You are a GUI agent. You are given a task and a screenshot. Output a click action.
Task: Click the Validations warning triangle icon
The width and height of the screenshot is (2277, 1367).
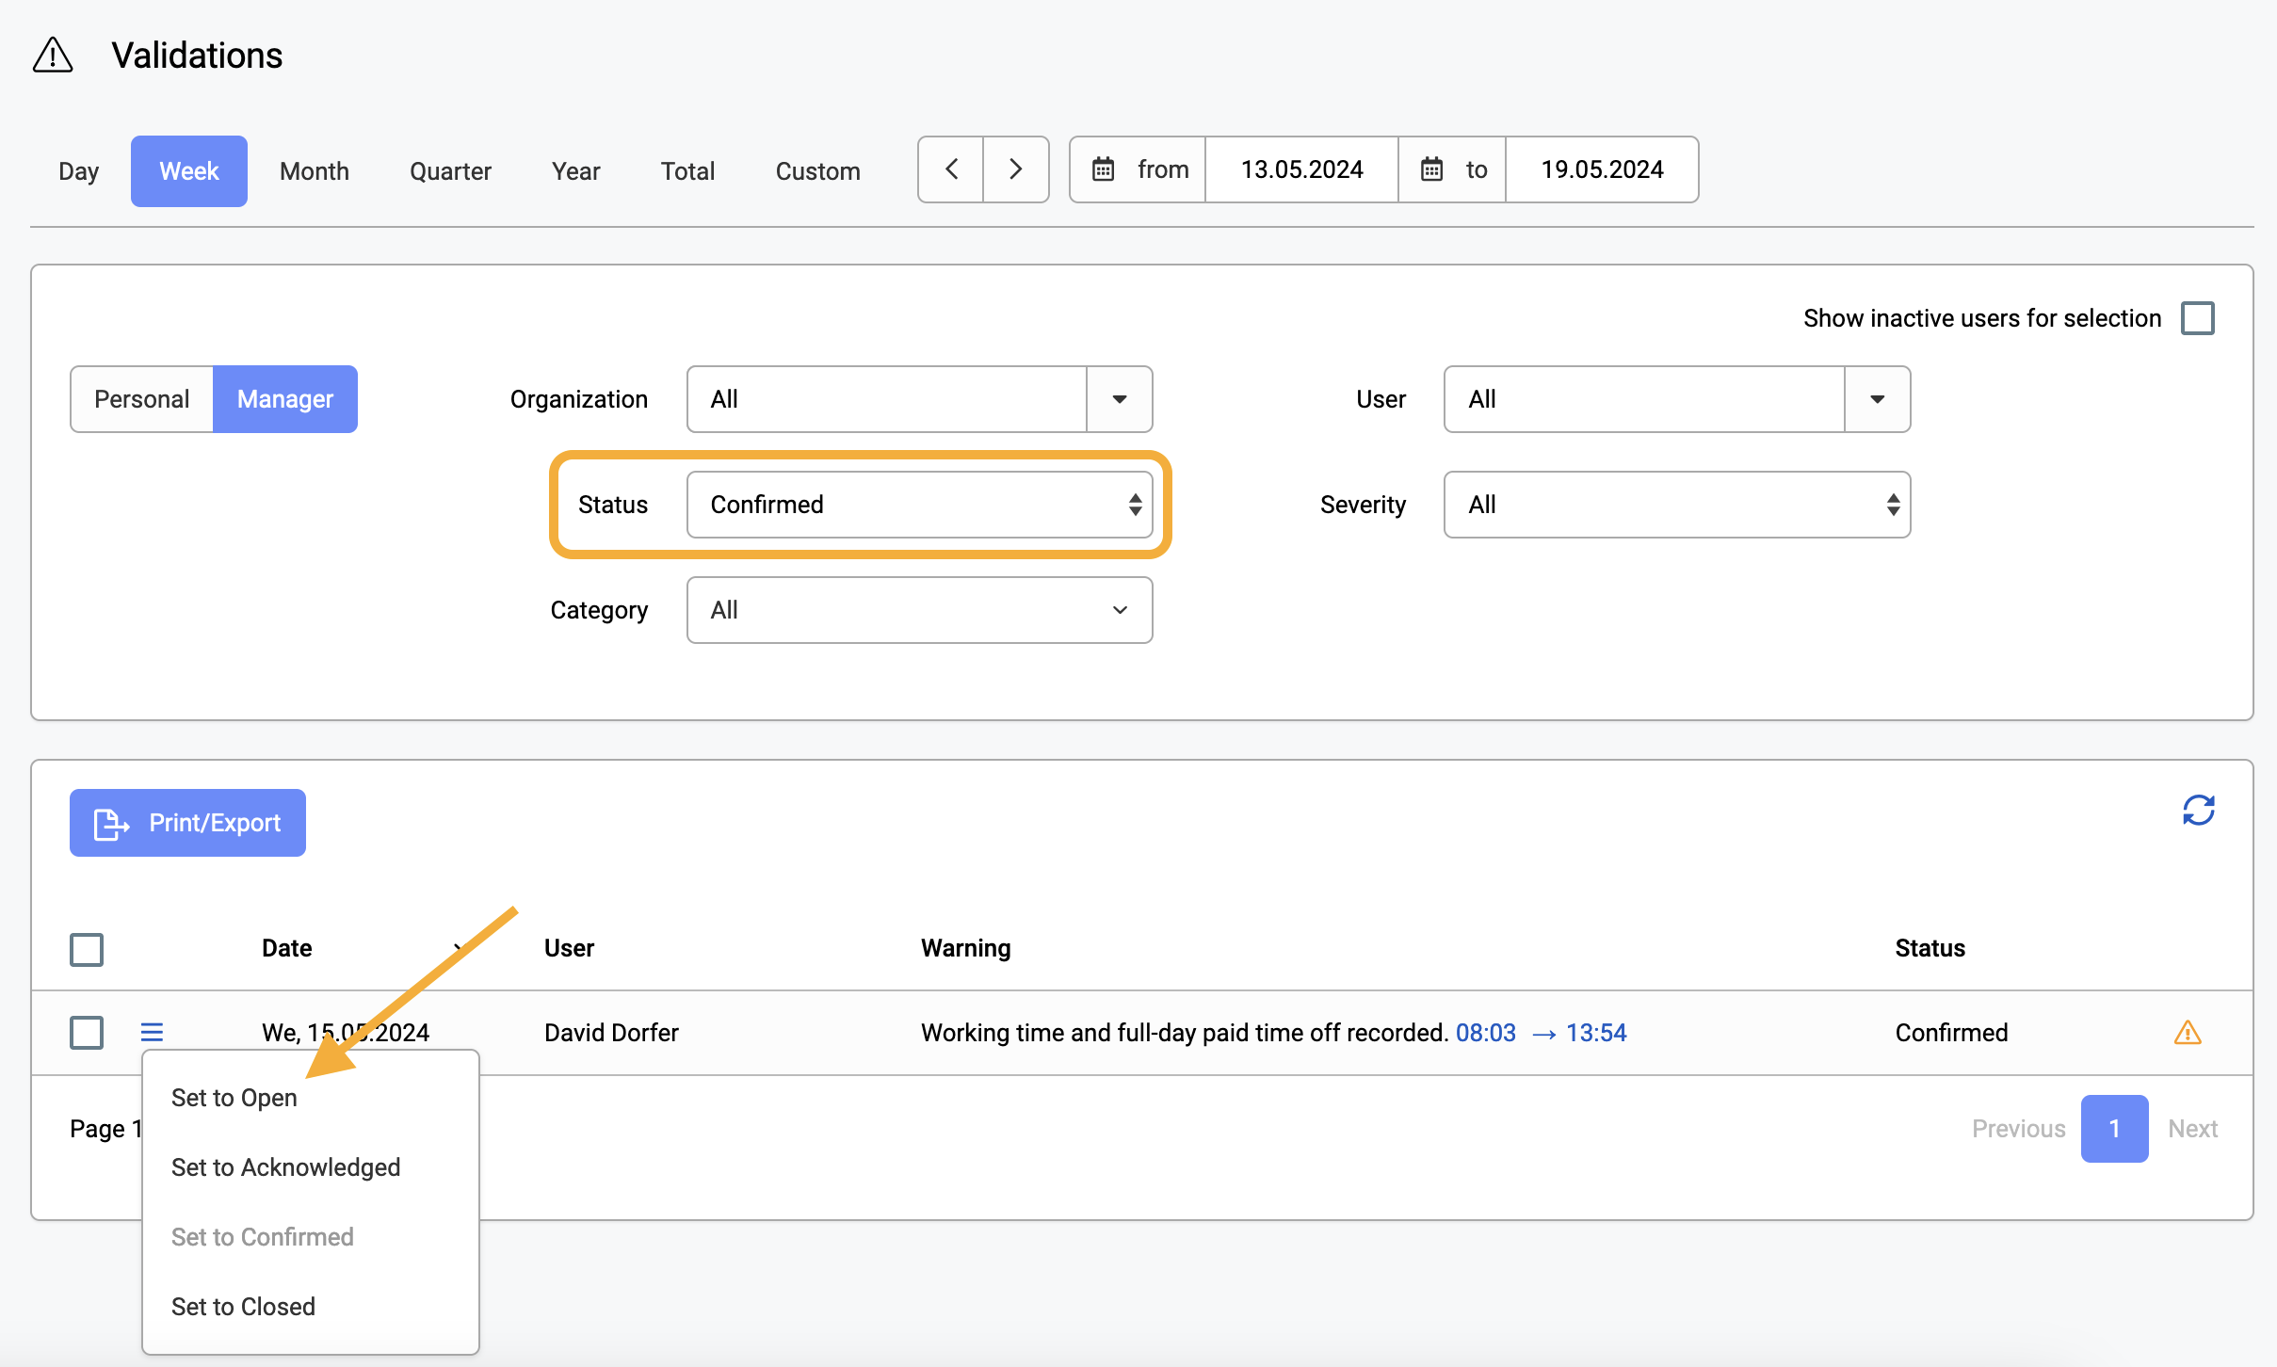(53, 55)
